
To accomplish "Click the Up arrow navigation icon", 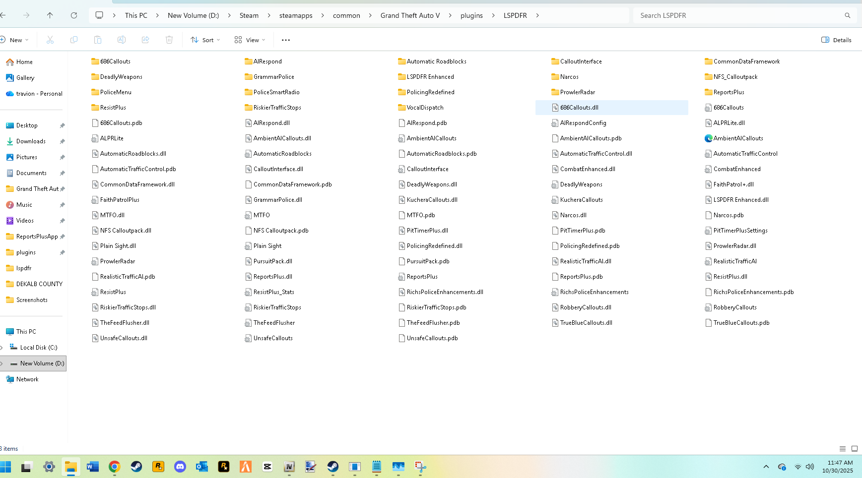I will click(50, 15).
